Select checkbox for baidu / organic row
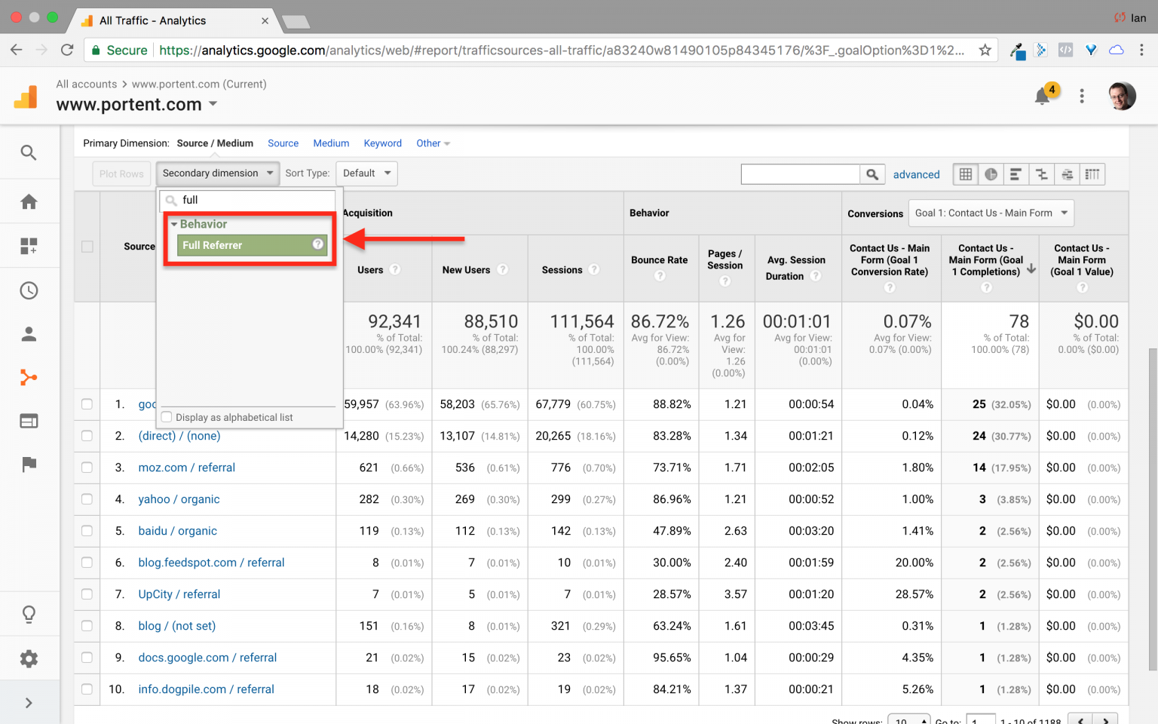 (x=87, y=531)
